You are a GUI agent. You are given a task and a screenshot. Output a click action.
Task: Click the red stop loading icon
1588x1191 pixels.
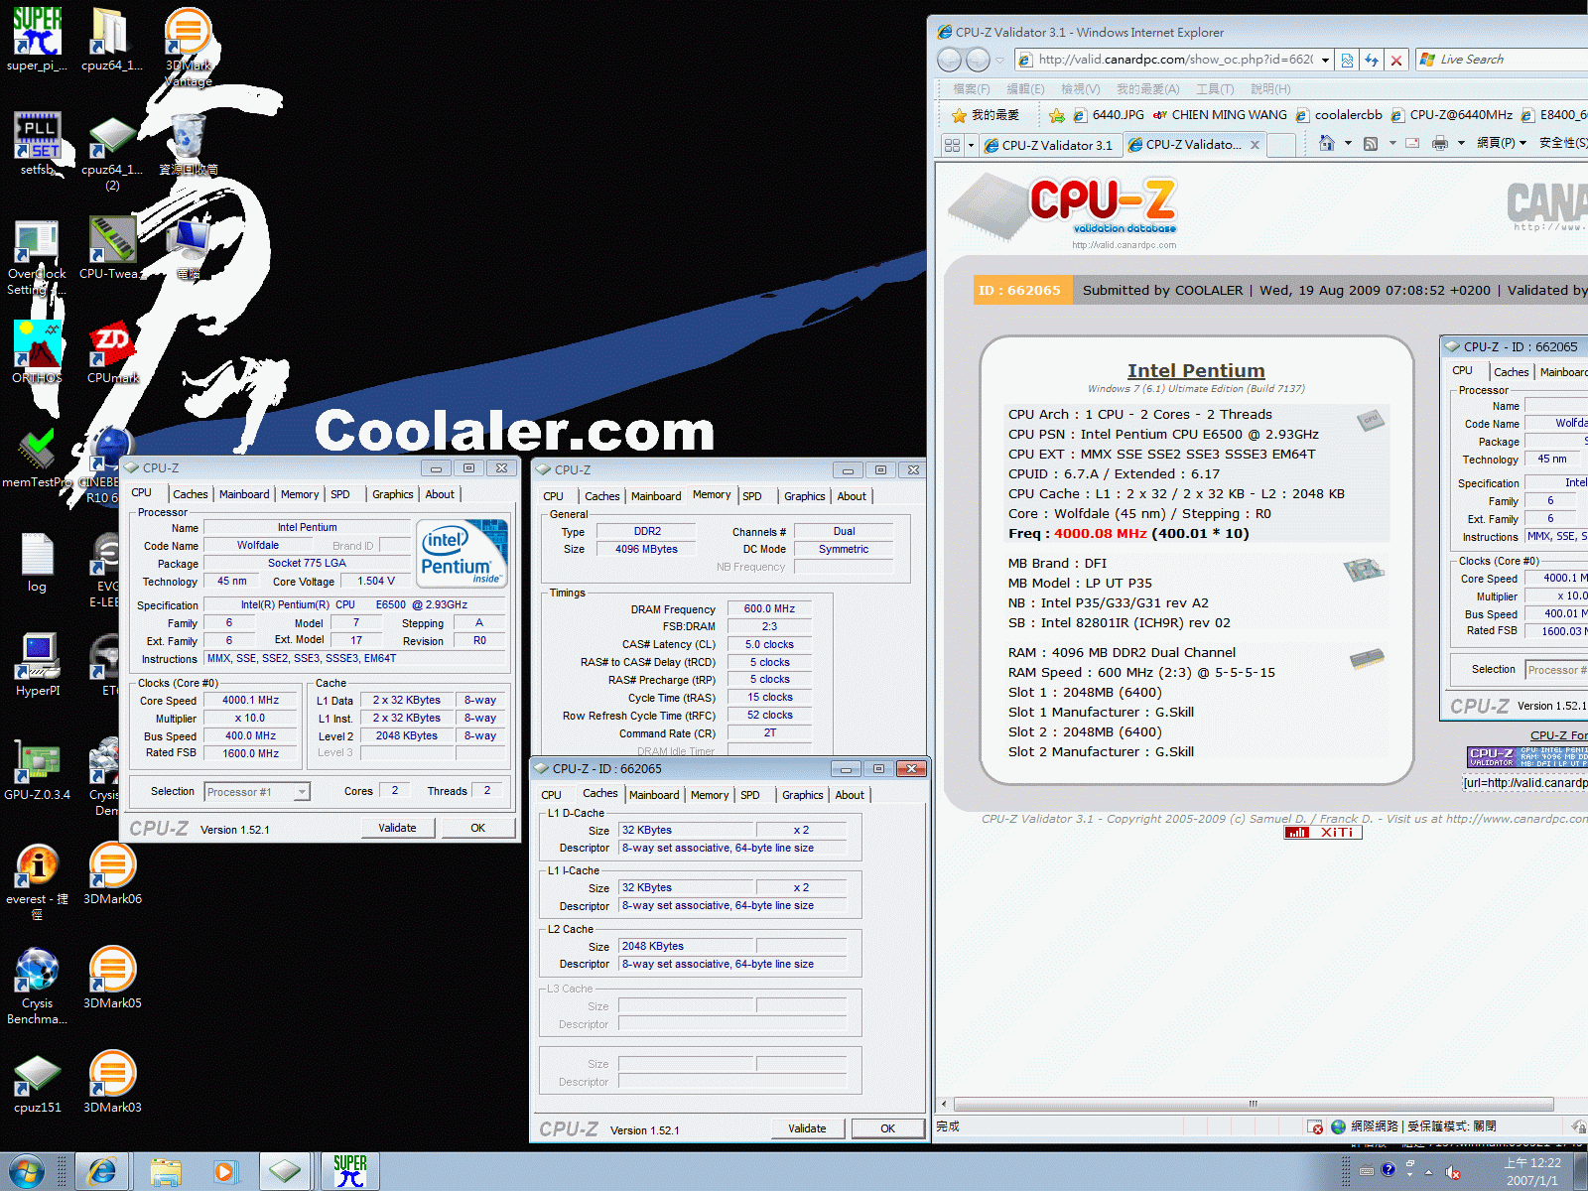click(x=1396, y=61)
